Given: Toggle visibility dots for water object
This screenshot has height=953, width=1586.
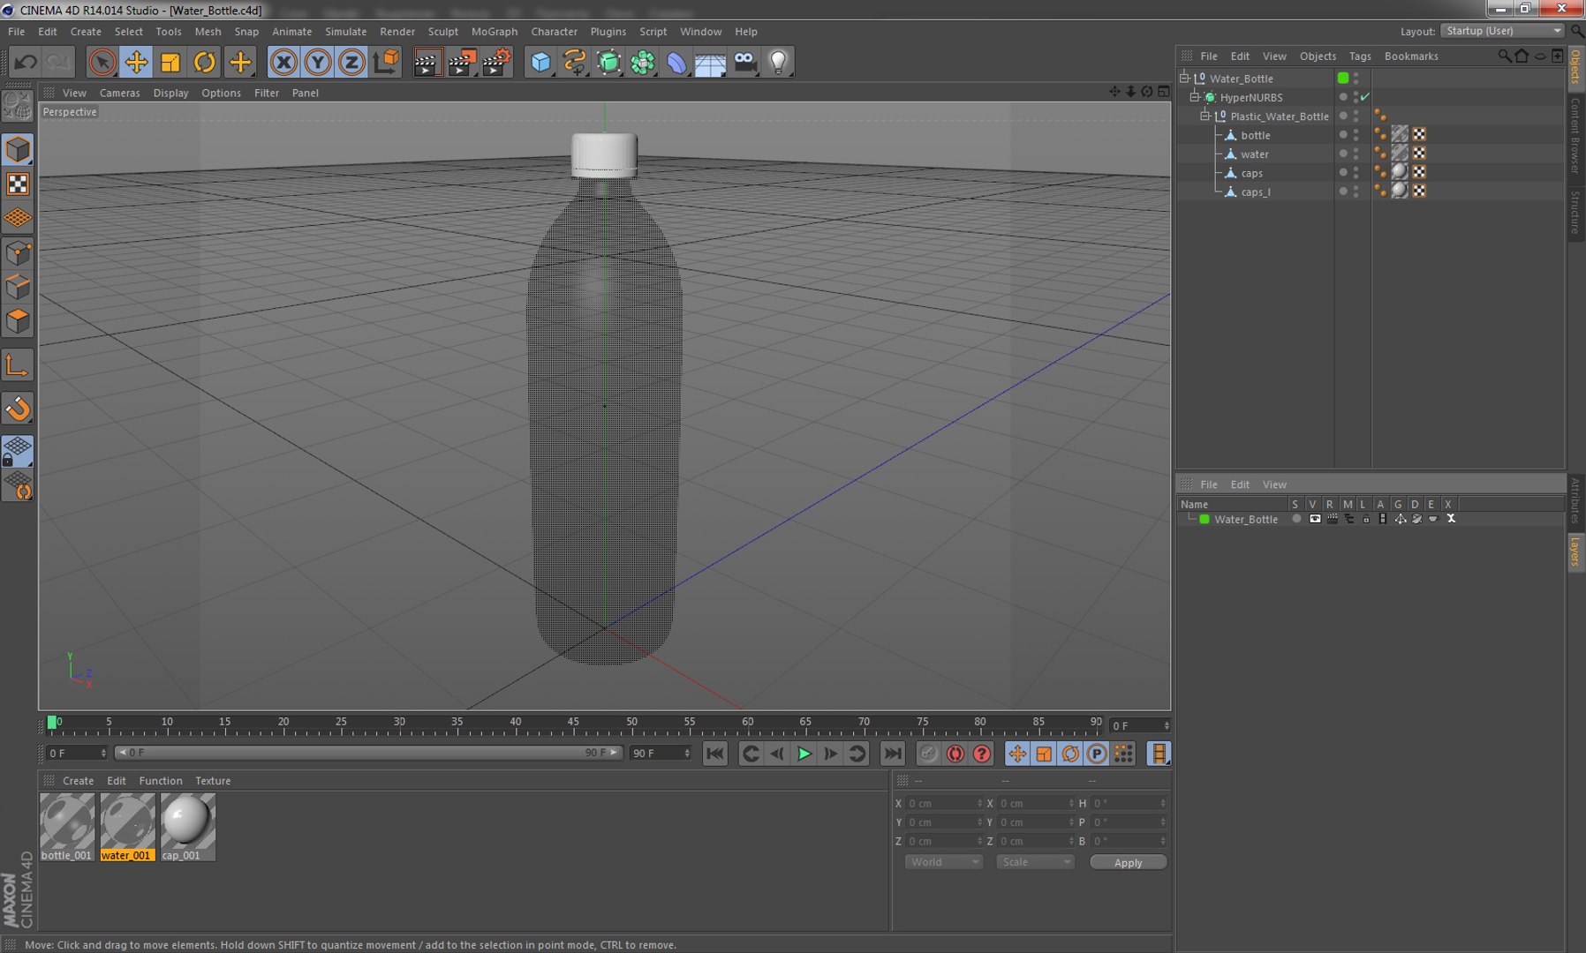Looking at the screenshot, I should [x=1356, y=154].
